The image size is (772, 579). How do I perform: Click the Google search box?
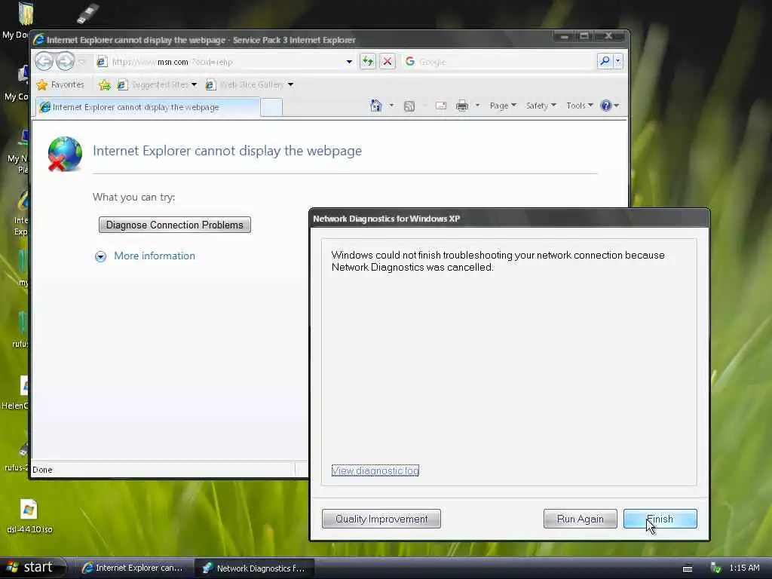(x=499, y=62)
